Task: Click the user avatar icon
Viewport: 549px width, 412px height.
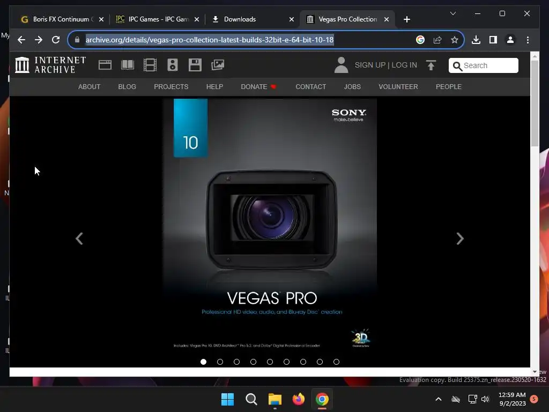Action: tap(341, 65)
